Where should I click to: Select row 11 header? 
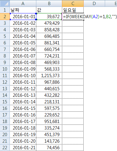click(x=5, y=76)
